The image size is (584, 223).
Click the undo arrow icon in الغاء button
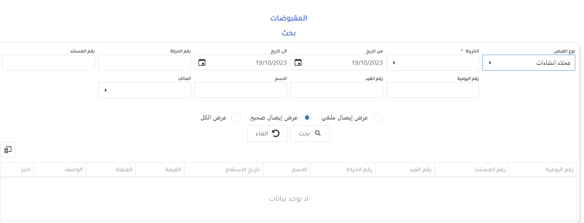coord(276,133)
